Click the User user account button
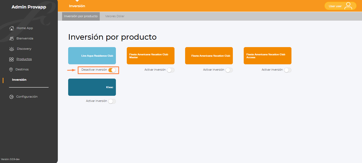The image size is (362, 163). point(340,6)
